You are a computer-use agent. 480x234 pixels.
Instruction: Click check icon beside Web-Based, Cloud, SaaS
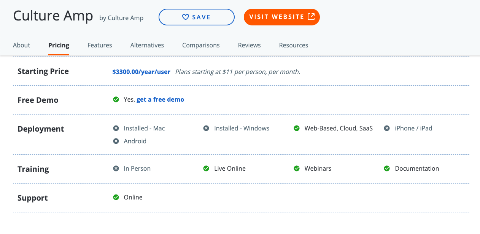(297, 128)
